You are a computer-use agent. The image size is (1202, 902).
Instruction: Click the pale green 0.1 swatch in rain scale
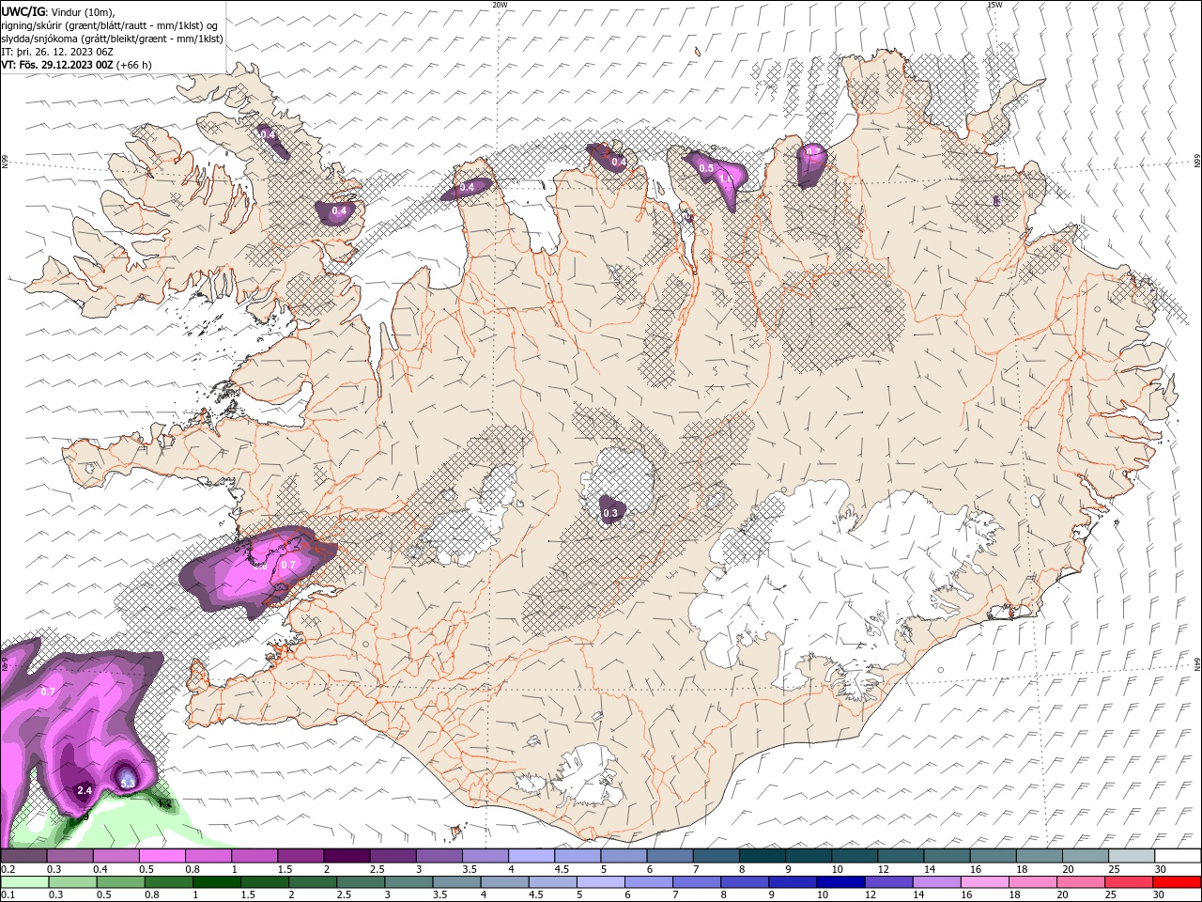pos(24,882)
